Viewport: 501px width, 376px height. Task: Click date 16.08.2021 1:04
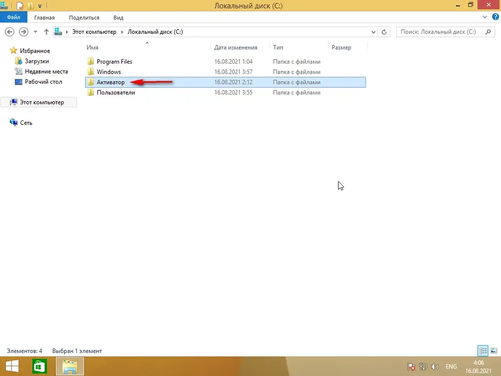233,61
